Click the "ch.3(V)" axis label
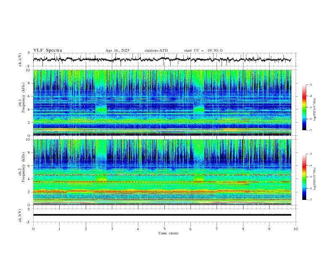Screen dimensions: 333x257 (x=20, y=215)
